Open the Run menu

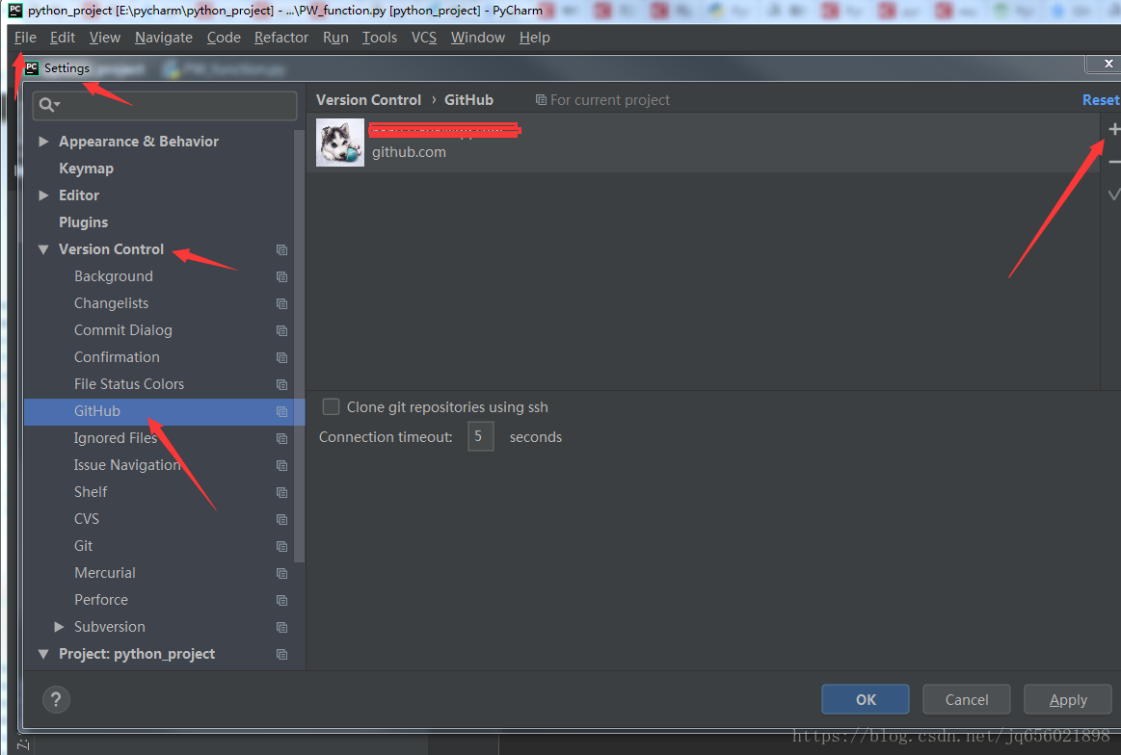tap(335, 38)
